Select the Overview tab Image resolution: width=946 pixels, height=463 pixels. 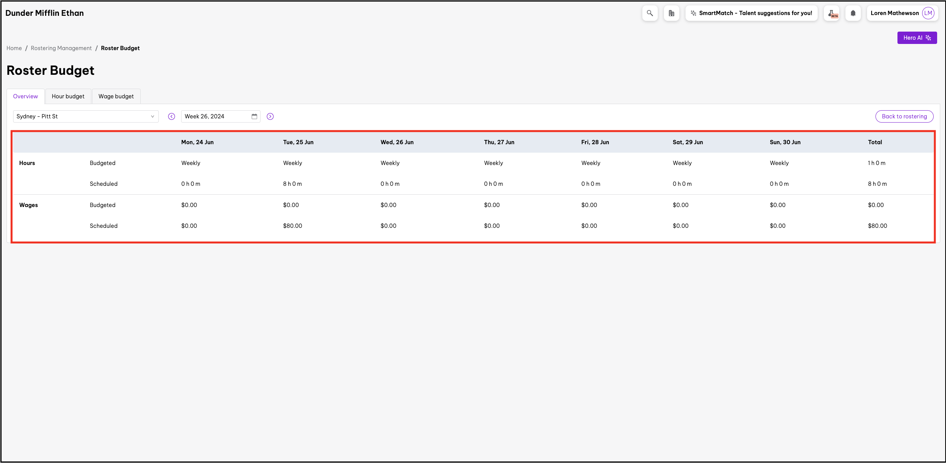25,96
